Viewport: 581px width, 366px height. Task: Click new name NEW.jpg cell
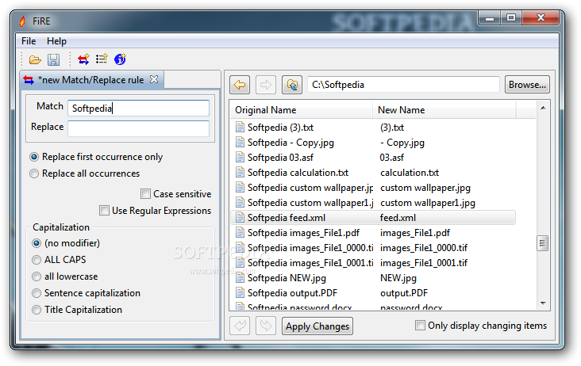tap(398, 278)
